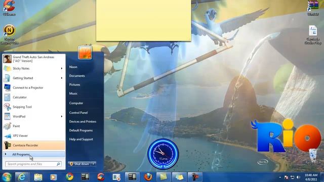The image size is (324, 182).
Task: Click the user account flower picture
Action: [85, 53]
